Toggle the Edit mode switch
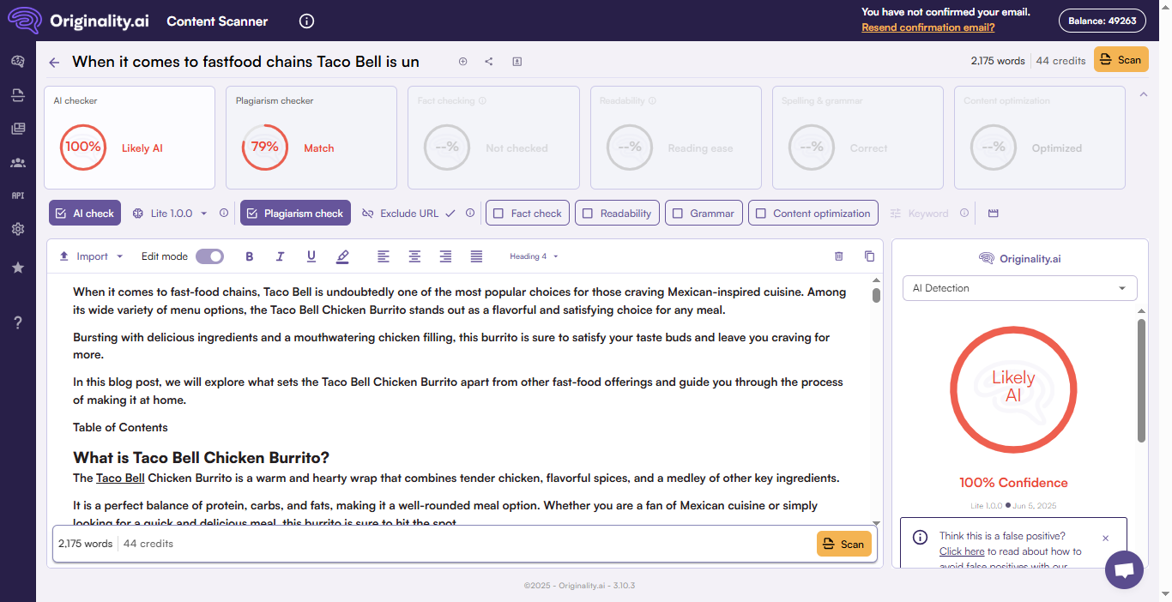 (209, 256)
